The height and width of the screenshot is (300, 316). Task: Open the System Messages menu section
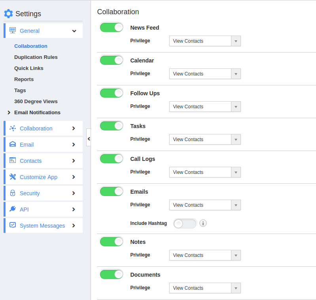42,226
